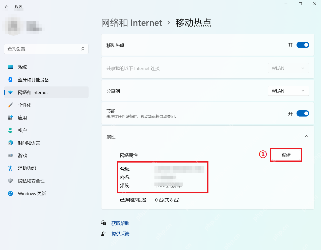Select 网络和 Internet in sidebar
The width and height of the screenshot is (321, 250).
(x=46, y=92)
